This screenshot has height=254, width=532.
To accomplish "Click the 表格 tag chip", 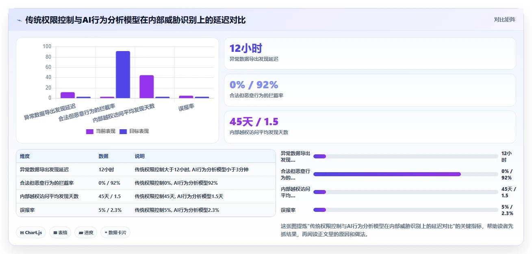I will (60, 233).
